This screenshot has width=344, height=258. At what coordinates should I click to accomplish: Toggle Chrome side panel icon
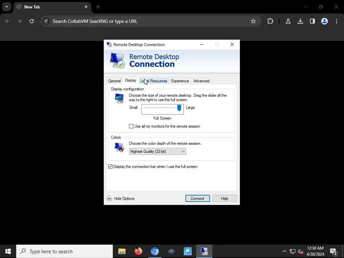pyautogui.click(x=312, y=21)
